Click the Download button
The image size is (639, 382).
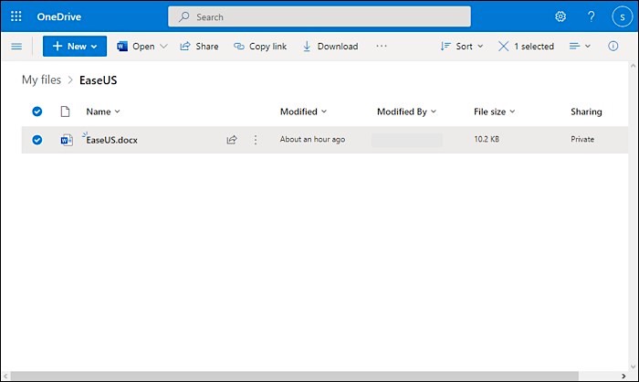click(x=330, y=47)
